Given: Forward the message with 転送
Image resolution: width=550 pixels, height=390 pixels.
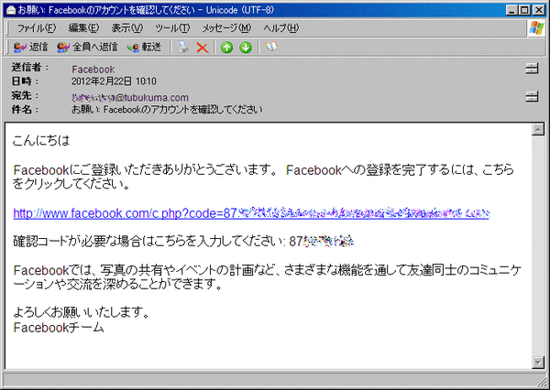Looking at the screenshot, I should [x=144, y=47].
